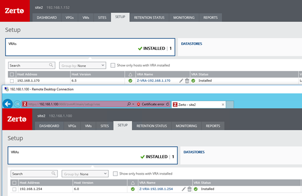Open DASHBOARD tab in the lower window
302x196 pixels.
point(49,126)
